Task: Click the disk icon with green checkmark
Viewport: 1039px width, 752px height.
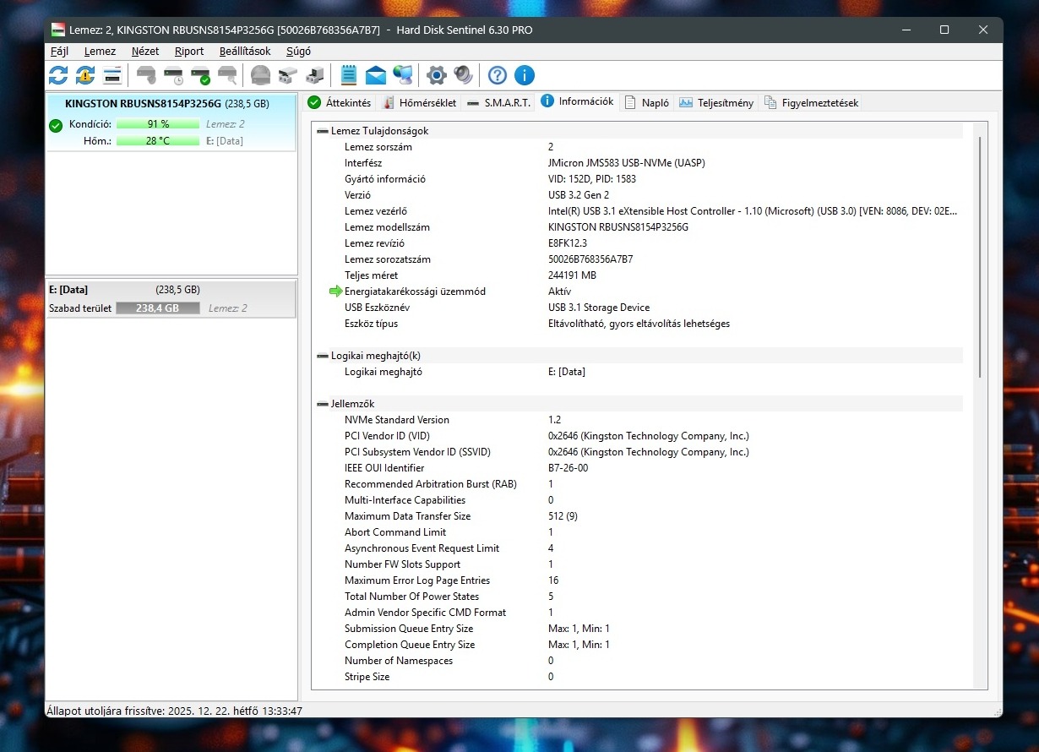Action: [200, 75]
